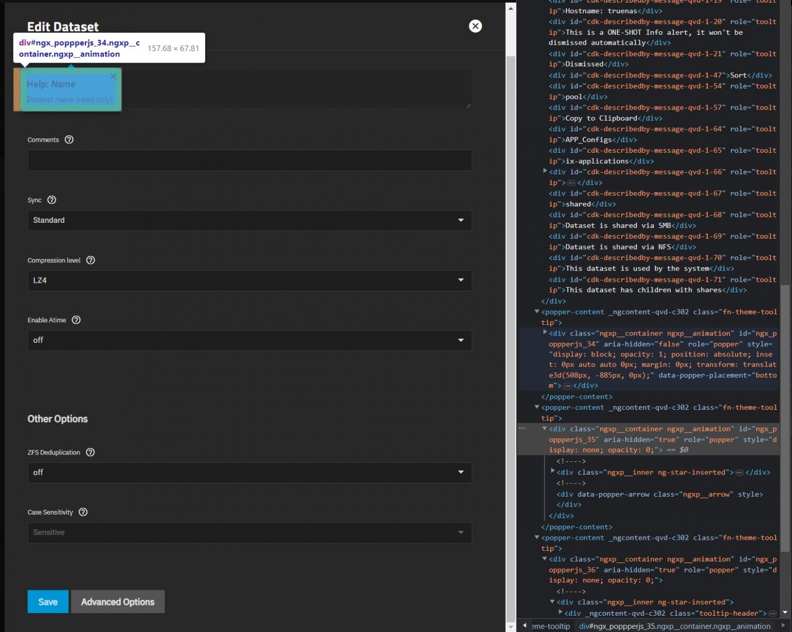Close the Edit Dataset dialog

pos(475,26)
